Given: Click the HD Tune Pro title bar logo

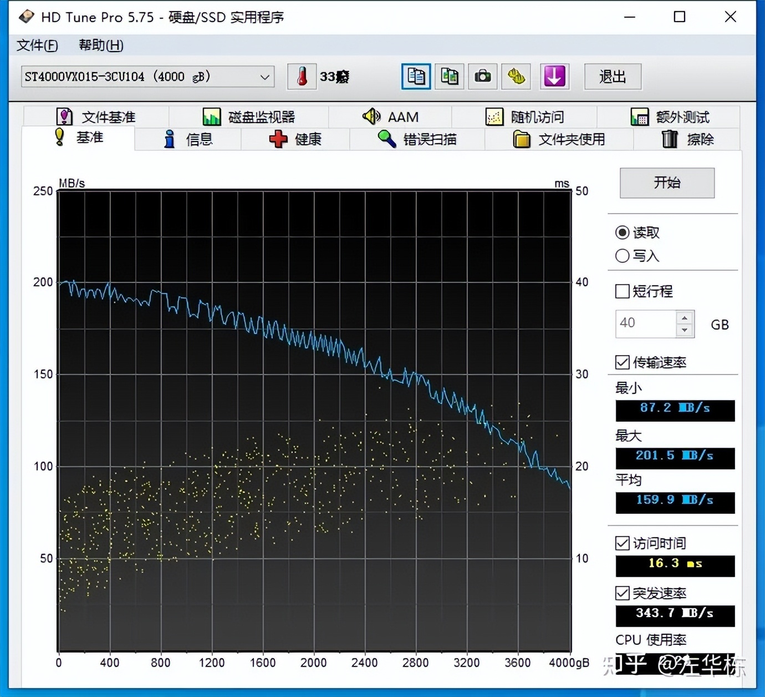Looking at the screenshot, I should click(x=26, y=17).
